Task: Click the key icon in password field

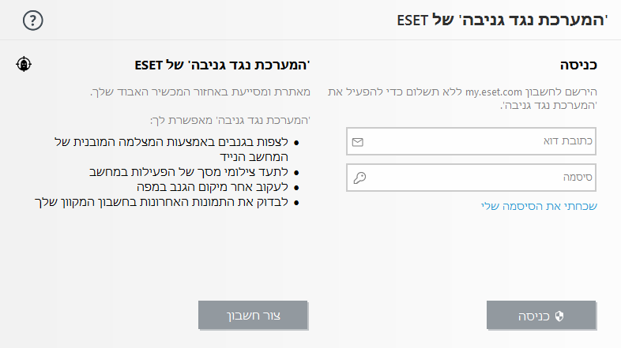Action: 359,178
